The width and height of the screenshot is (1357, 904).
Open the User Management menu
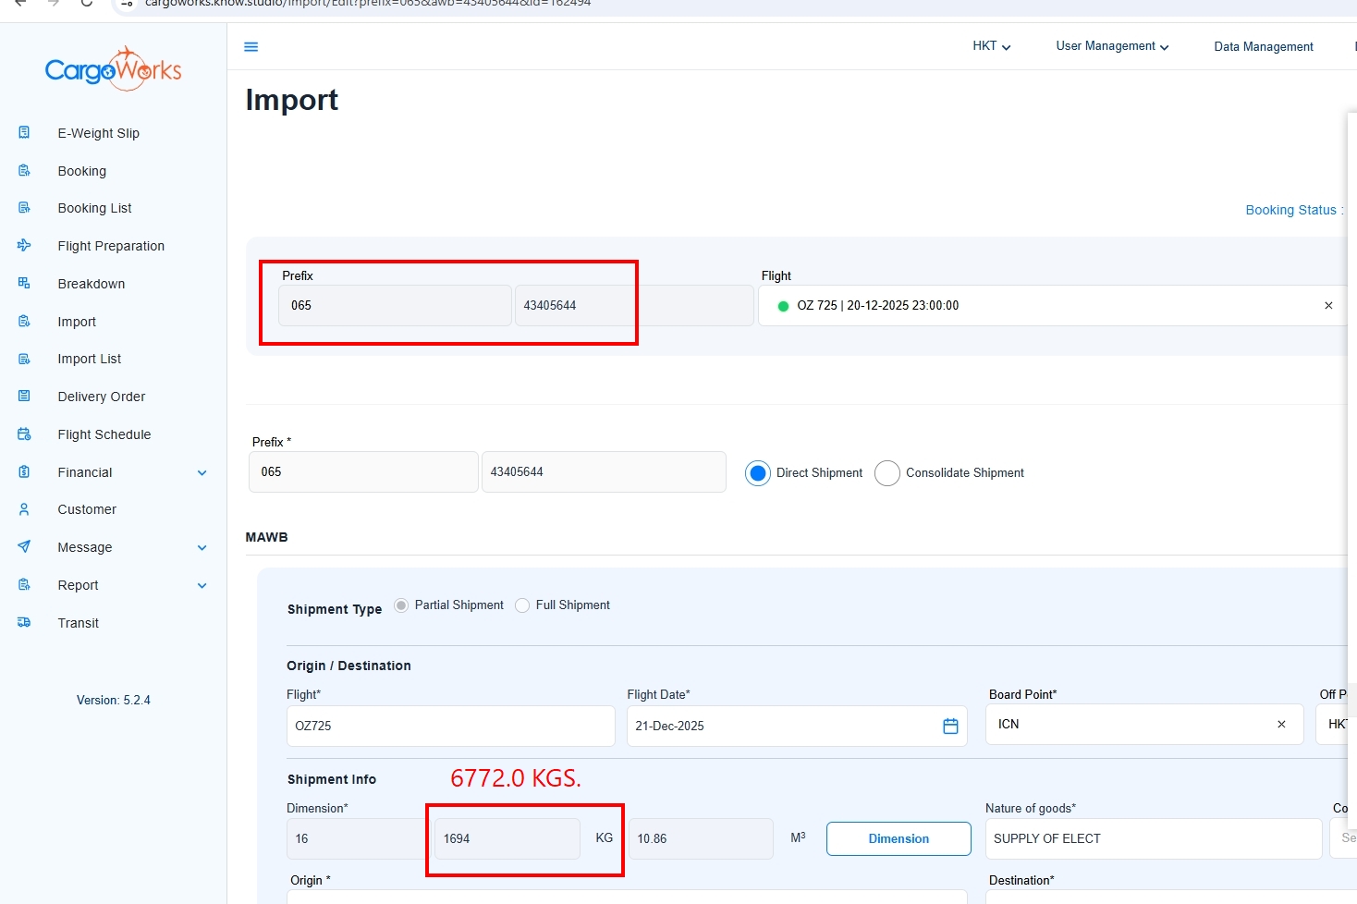(x=1112, y=46)
